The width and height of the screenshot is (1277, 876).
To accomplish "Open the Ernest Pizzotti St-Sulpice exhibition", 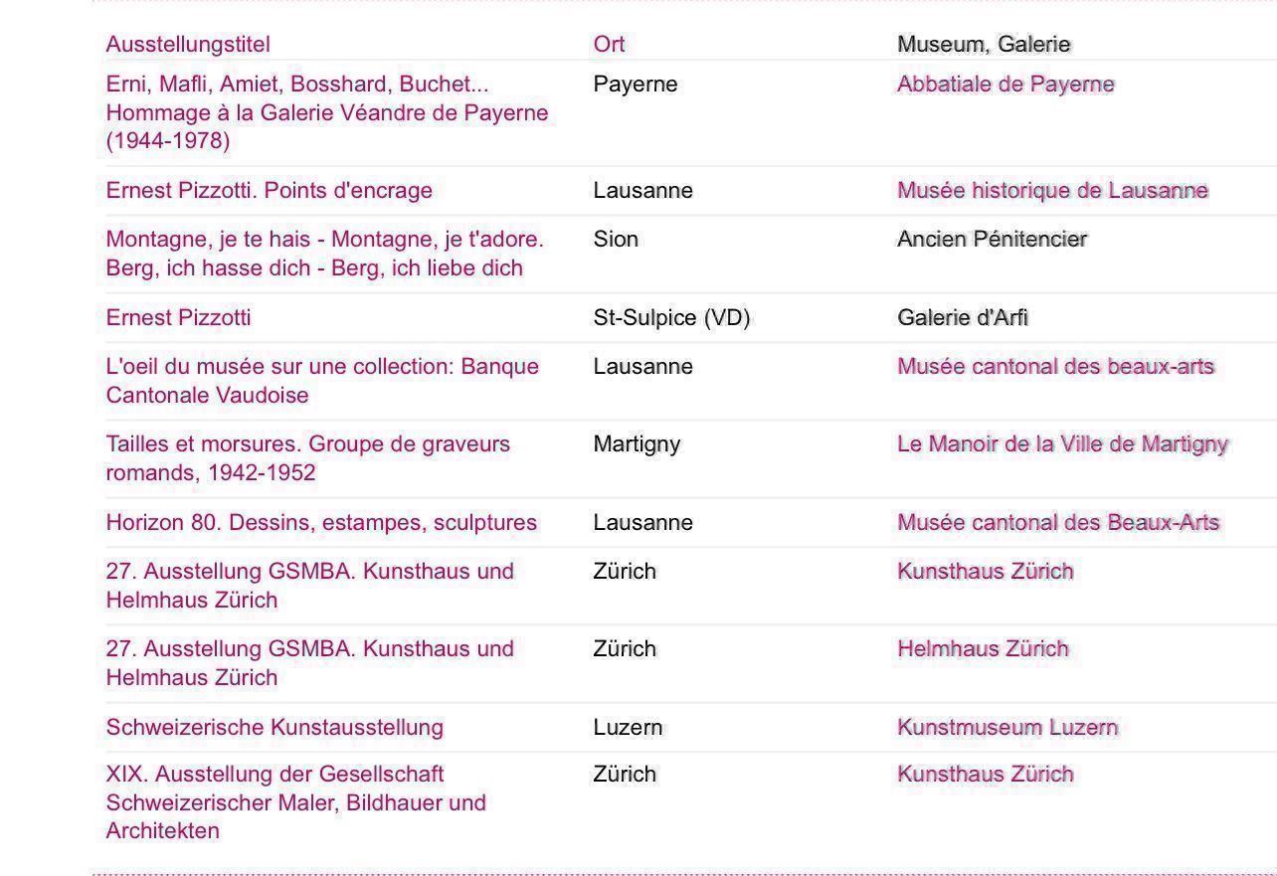I will [179, 317].
